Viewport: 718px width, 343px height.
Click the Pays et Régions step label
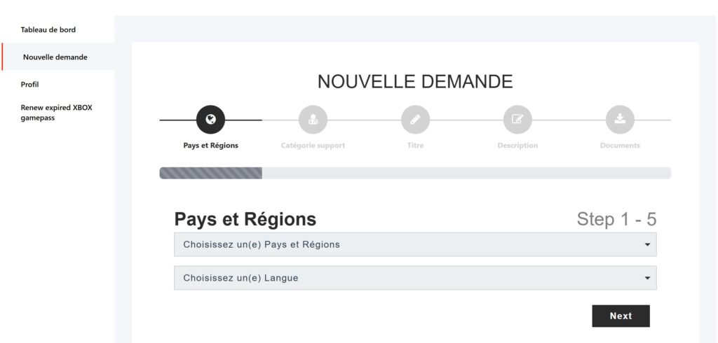(210, 146)
